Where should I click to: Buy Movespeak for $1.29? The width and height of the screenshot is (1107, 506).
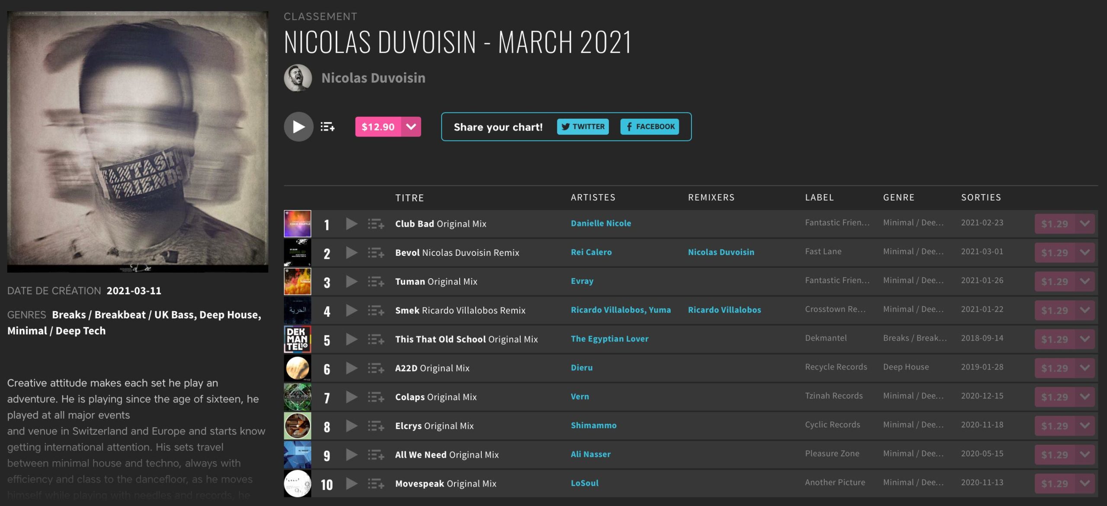coord(1055,484)
